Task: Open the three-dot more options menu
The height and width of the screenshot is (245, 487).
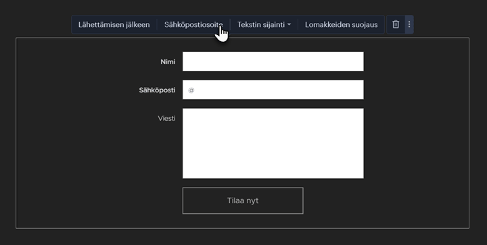Action: coord(409,24)
